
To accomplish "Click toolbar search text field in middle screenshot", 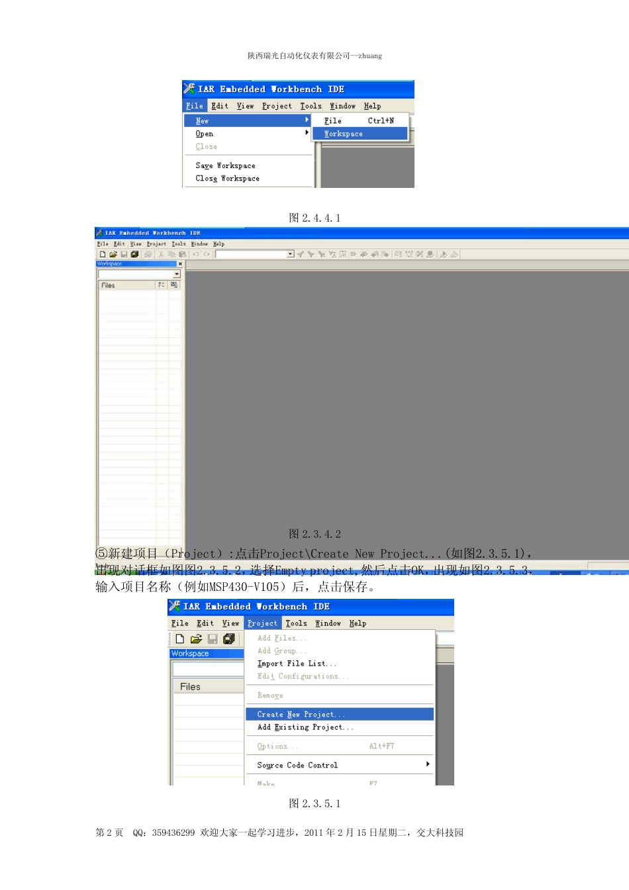I will click(x=251, y=254).
